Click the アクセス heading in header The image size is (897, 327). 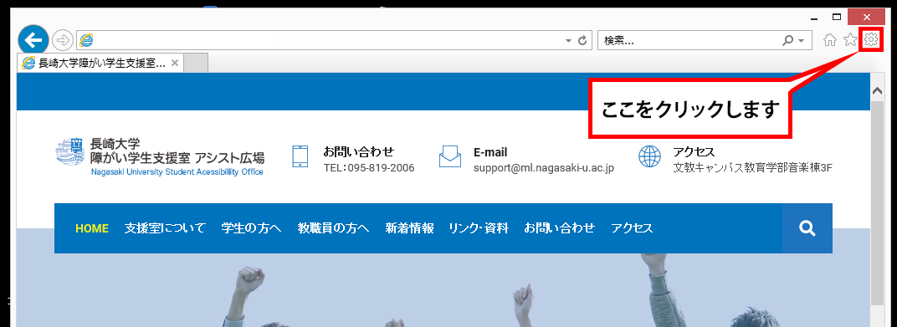pos(694,152)
